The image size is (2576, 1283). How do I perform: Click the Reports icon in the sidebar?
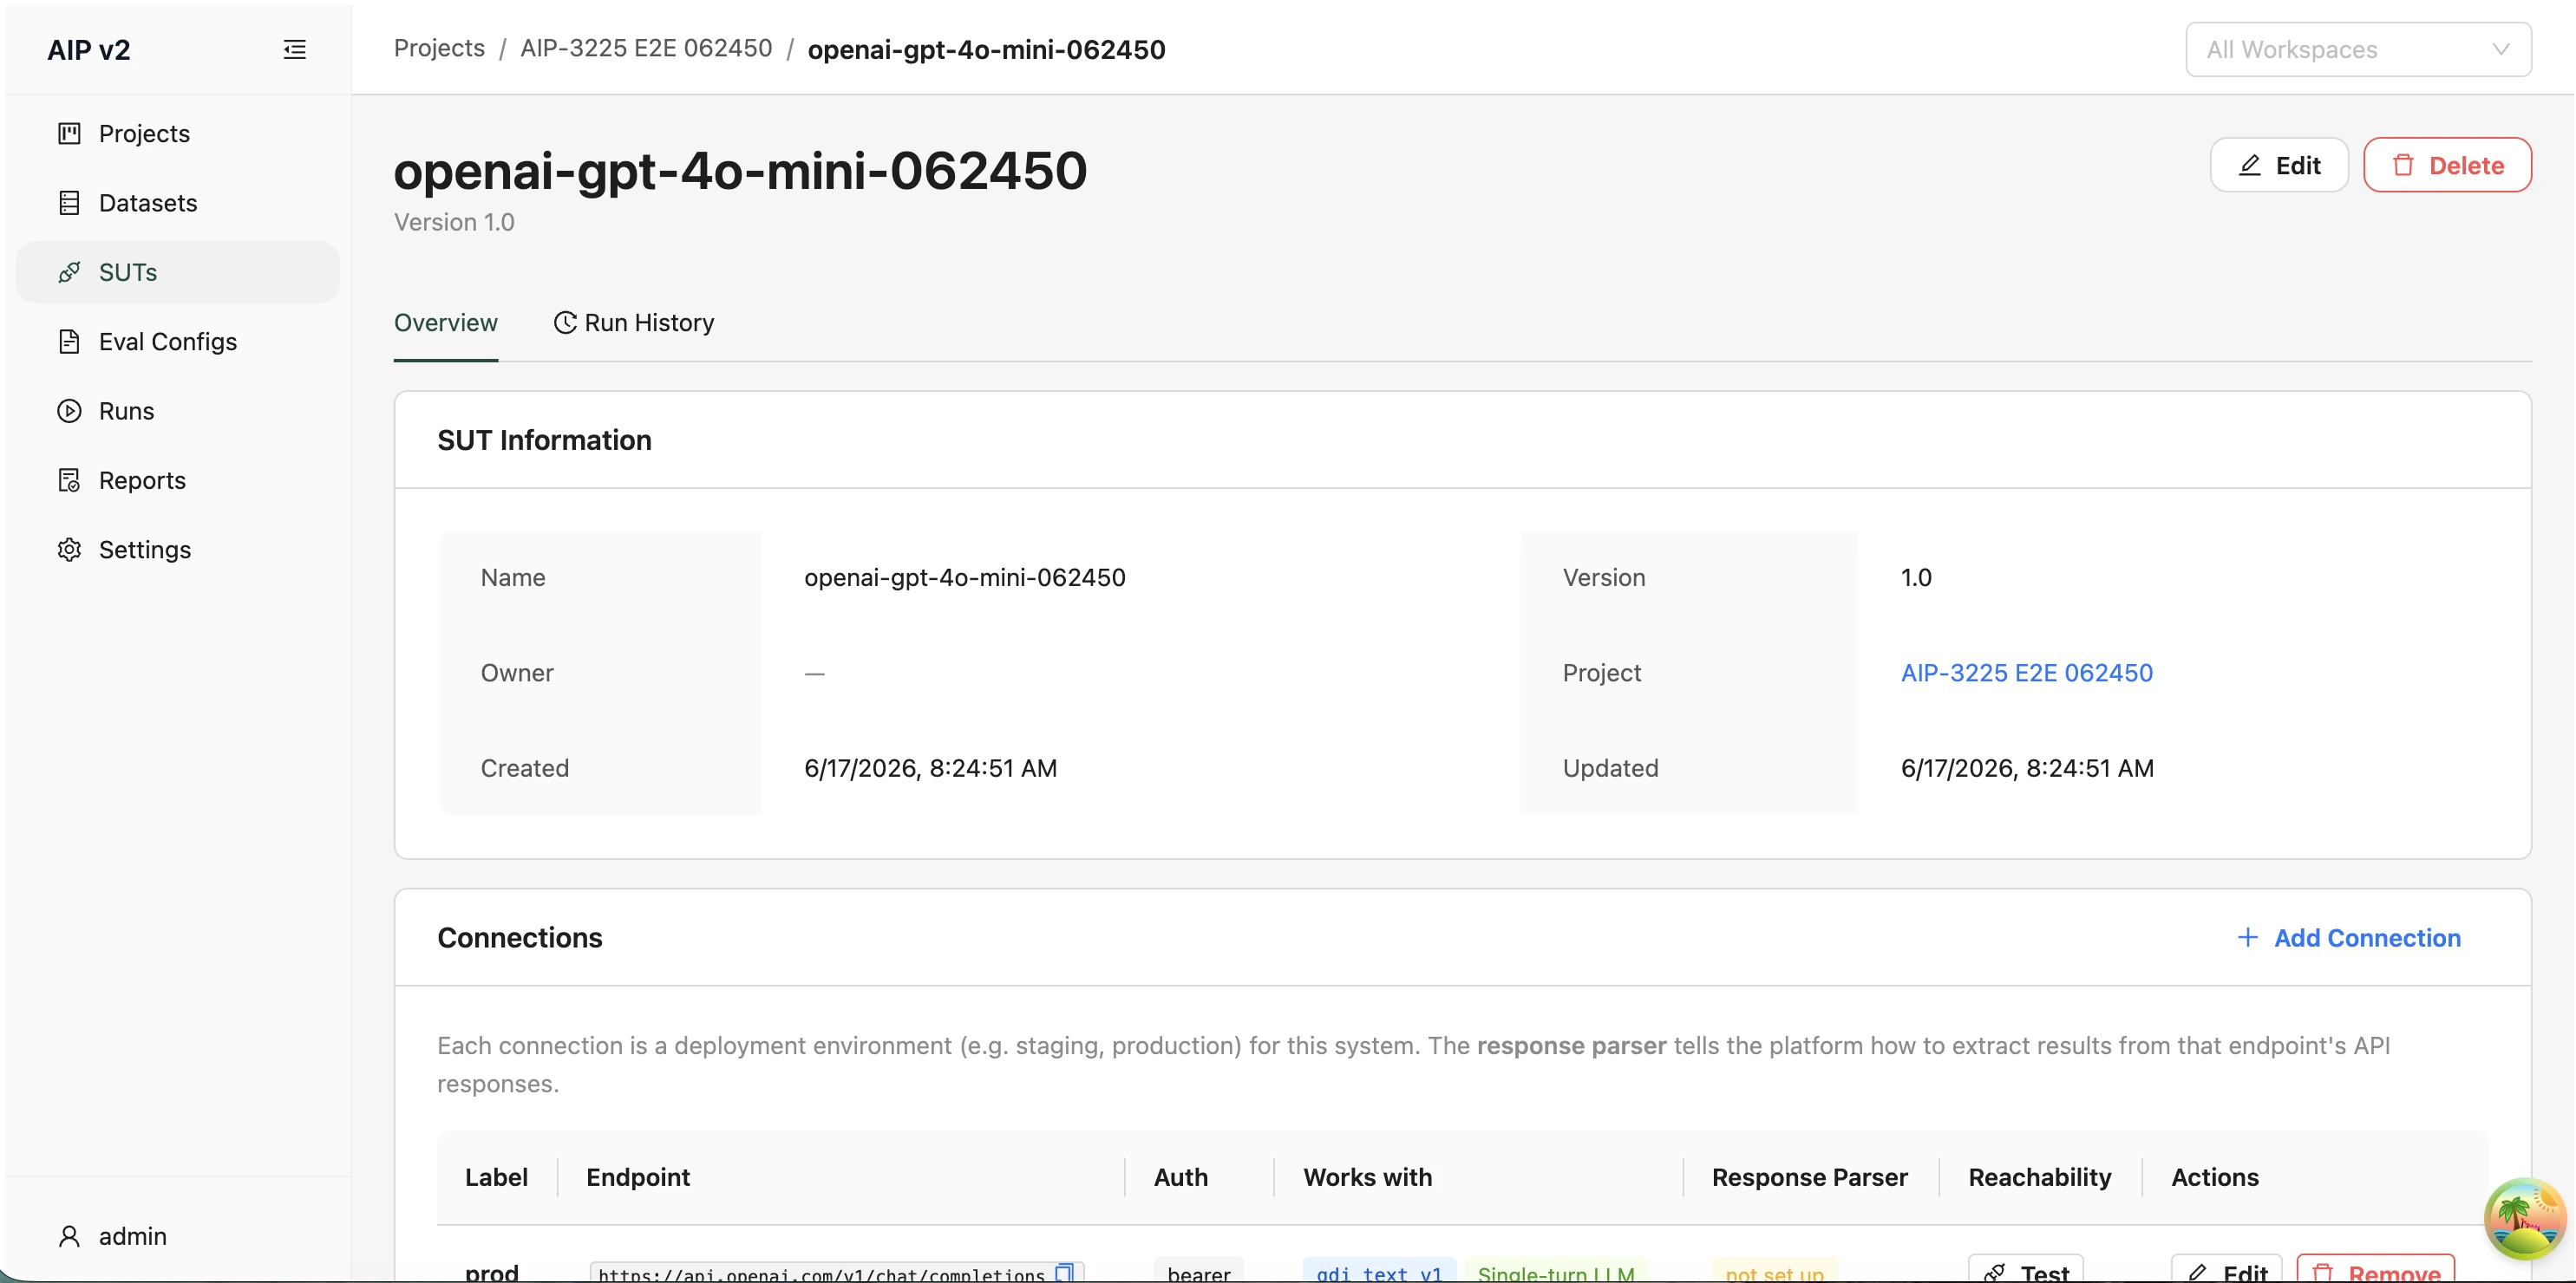(69, 480)
